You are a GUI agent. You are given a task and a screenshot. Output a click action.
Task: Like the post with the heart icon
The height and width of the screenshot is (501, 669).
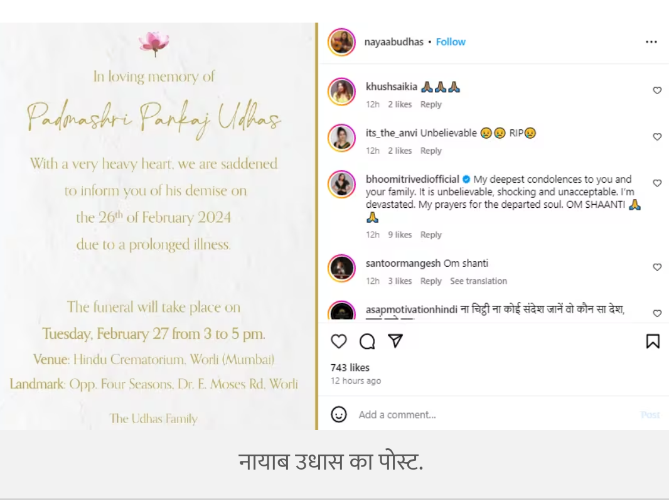click(x=339, y=342)
